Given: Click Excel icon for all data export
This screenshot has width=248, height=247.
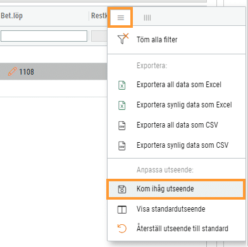Looking at the screenshot, I should [x=121, y=85].
